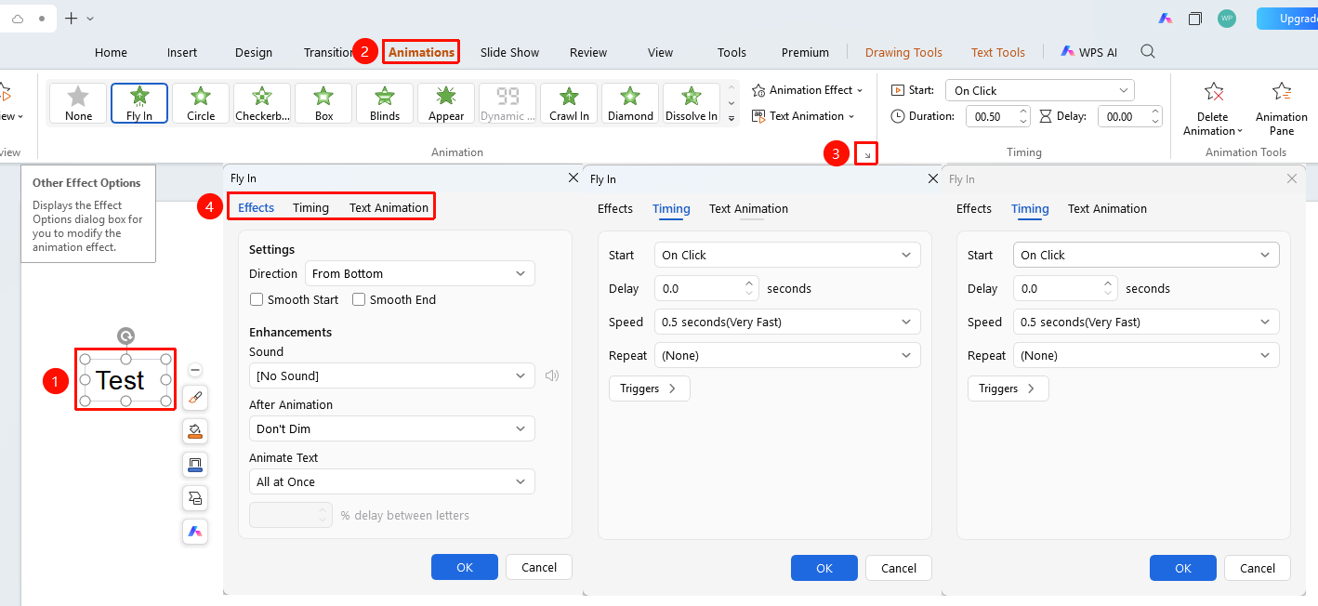Click the Delete Animation icon
This screenshot has height=606, width=1318.
click(1214, 91)
